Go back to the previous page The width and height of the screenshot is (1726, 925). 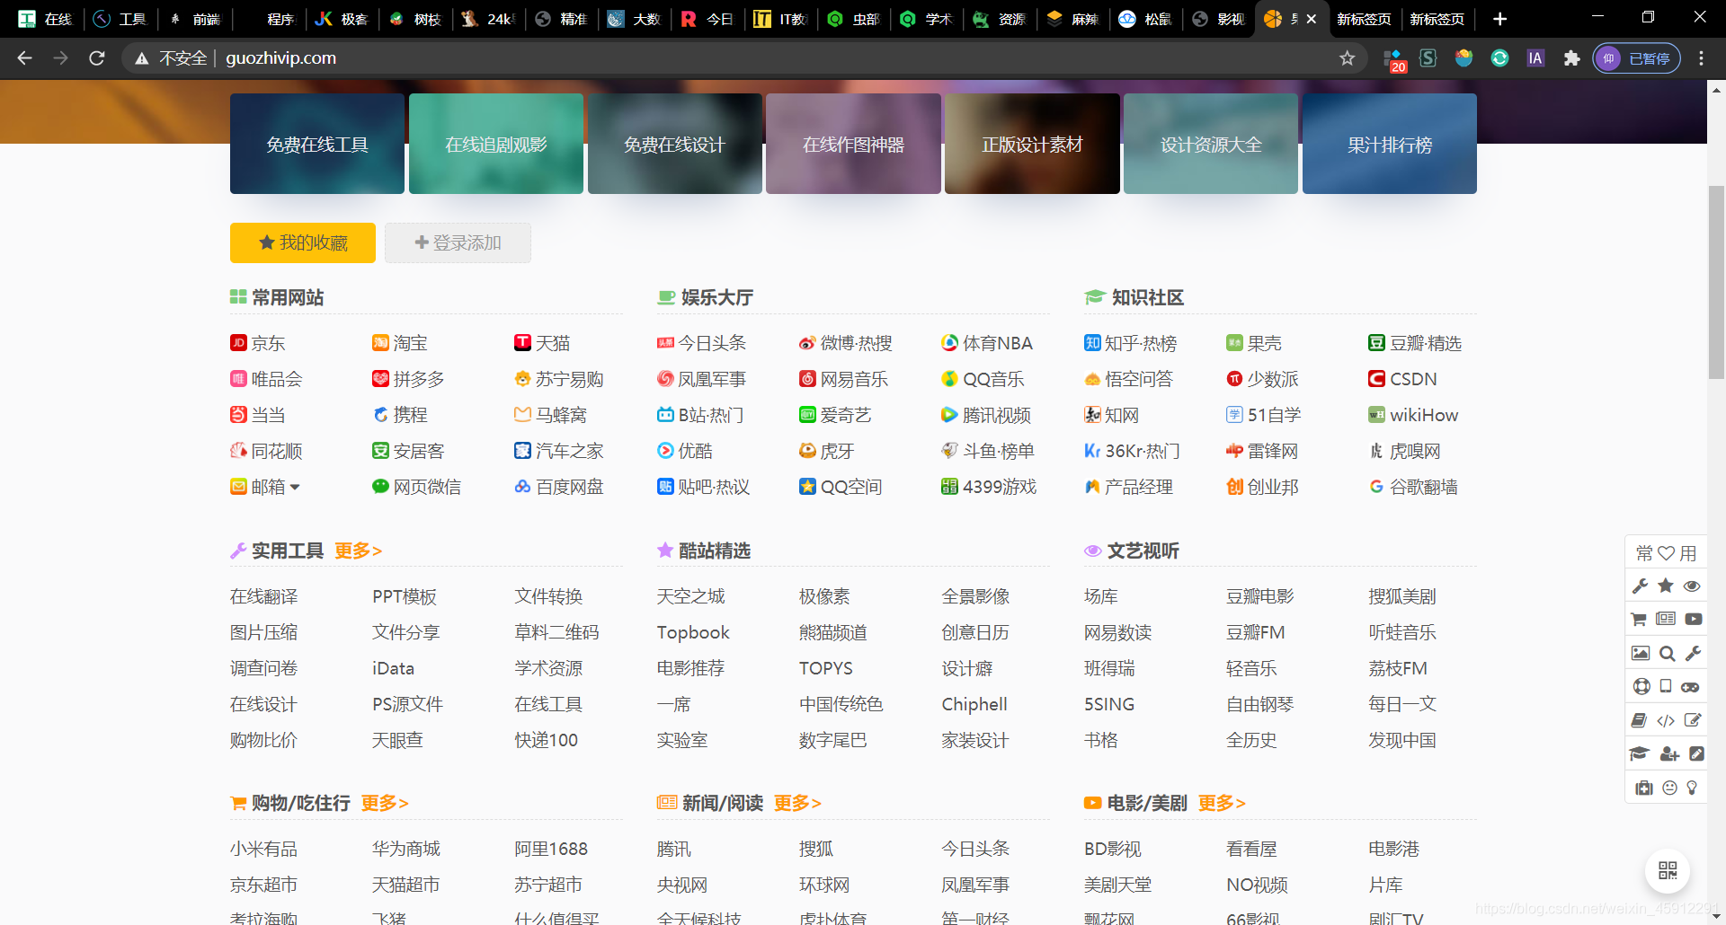(24, 58)
